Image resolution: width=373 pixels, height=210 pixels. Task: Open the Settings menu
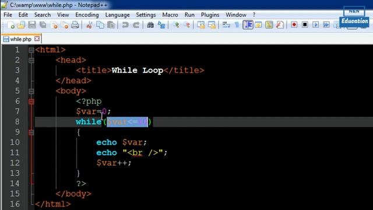tap(146, 15)
